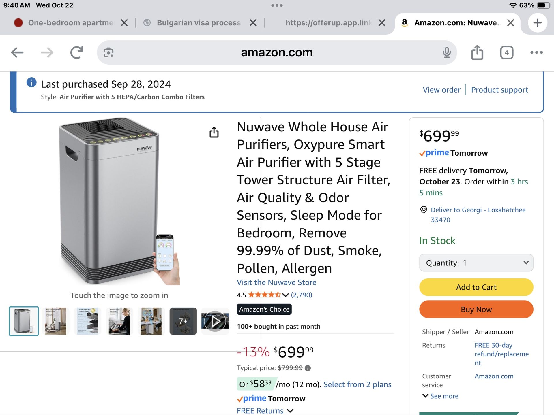Click the delivery location pin for Loxahatchee

[423, 210]
